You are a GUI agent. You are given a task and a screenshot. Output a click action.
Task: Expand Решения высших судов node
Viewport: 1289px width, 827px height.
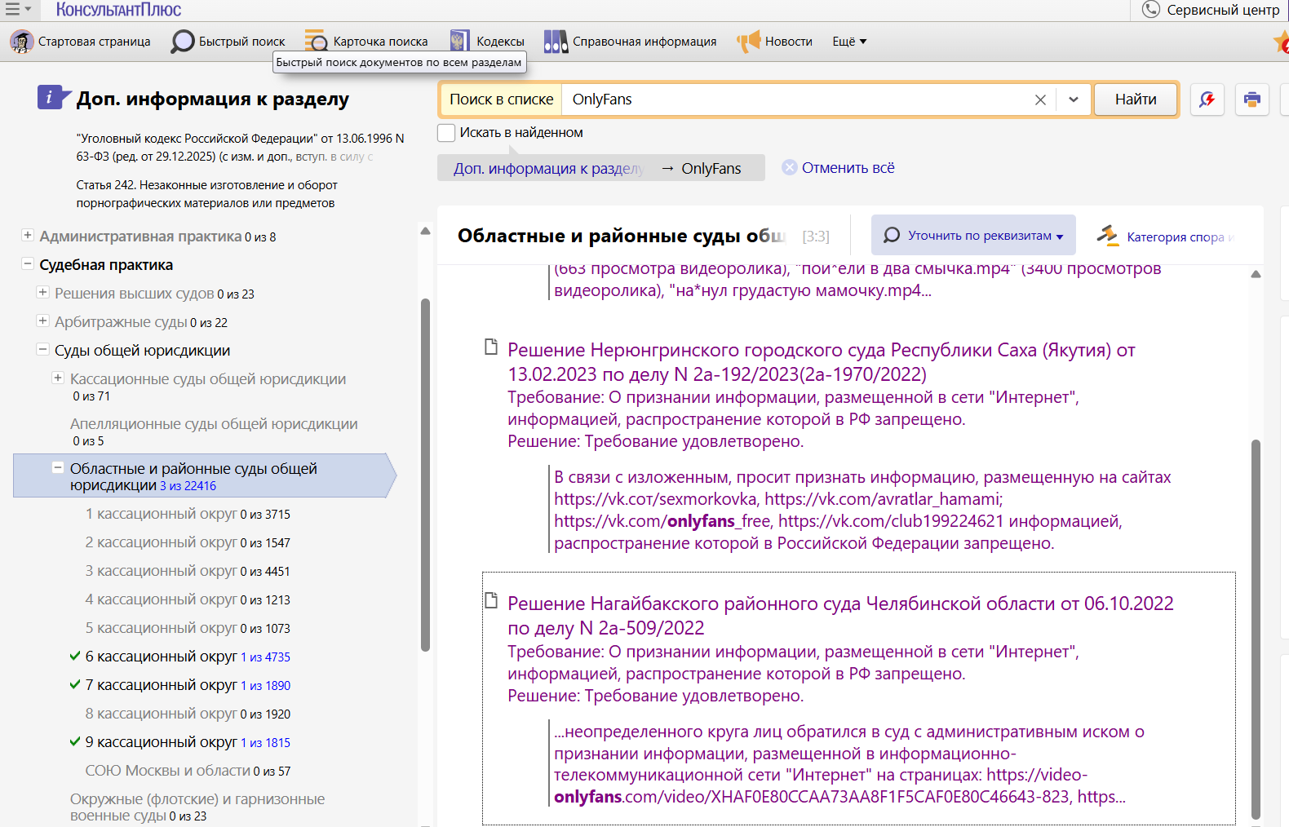[x=42, y=292]
